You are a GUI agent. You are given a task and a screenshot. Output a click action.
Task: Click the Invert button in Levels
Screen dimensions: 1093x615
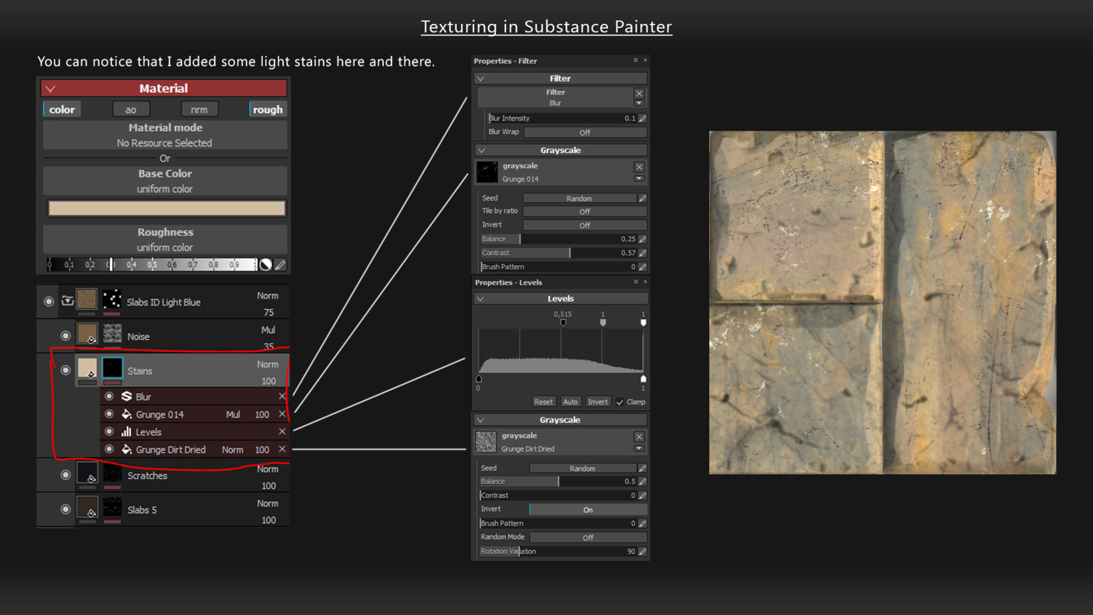click(x=598, y=402)
